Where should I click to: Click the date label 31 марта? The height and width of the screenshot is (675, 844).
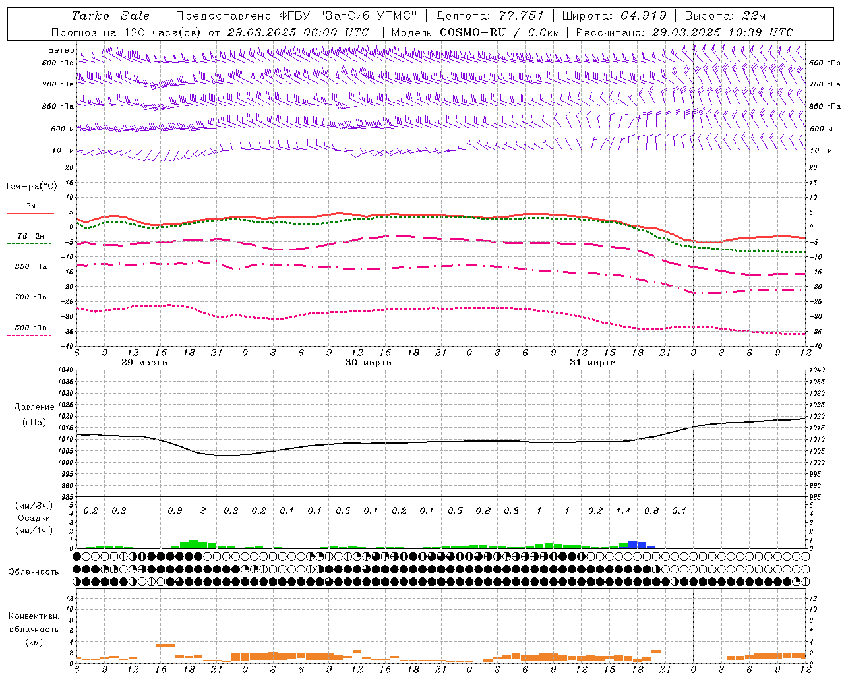pyautogui.click(x=593, y=363)
